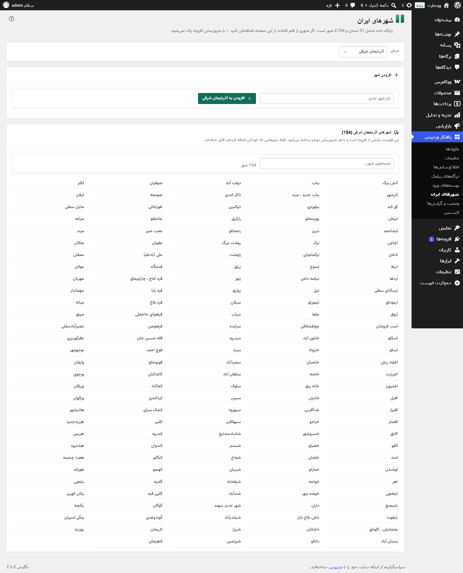Image resolution: width=463 pixels, height=573 pixels.
Task: Click the WordPress logo in admin bar
Action: [458, 5]
